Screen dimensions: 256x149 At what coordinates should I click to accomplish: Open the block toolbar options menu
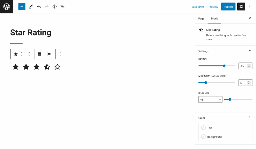pyautogui.click(x=61, y=54)
